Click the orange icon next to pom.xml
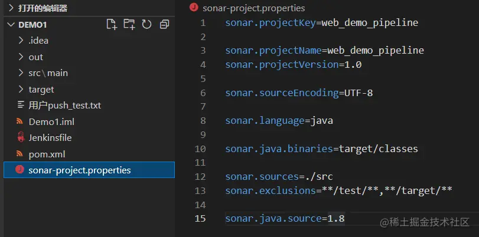Viewport: 479px width, 237px height. 19,154
